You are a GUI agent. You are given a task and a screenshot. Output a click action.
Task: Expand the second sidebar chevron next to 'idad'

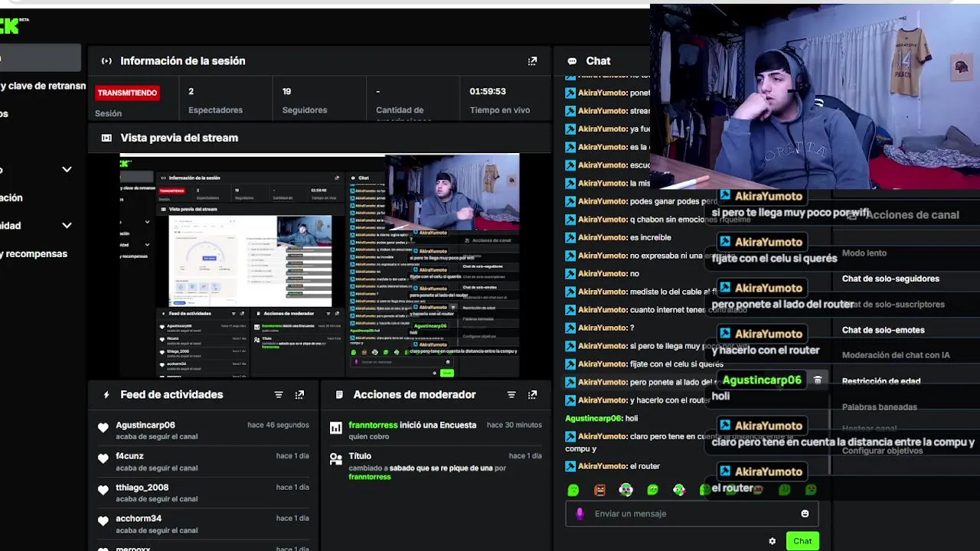pos(67,226)
